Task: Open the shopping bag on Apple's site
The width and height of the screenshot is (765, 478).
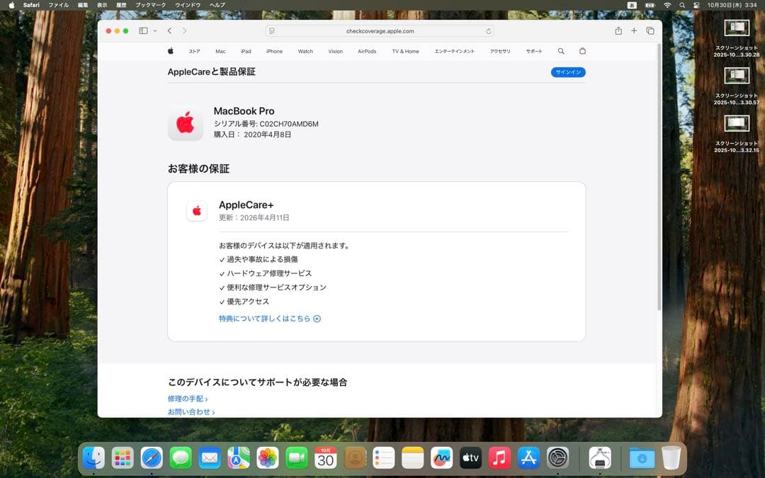Action: (x=582, y=51)
